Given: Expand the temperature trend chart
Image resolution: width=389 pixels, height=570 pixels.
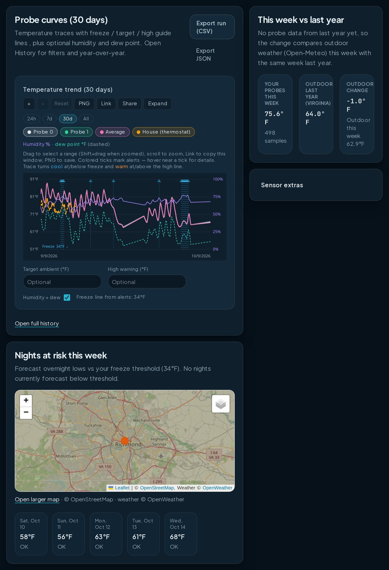Looking at the screenshot, I should [158, 104].
